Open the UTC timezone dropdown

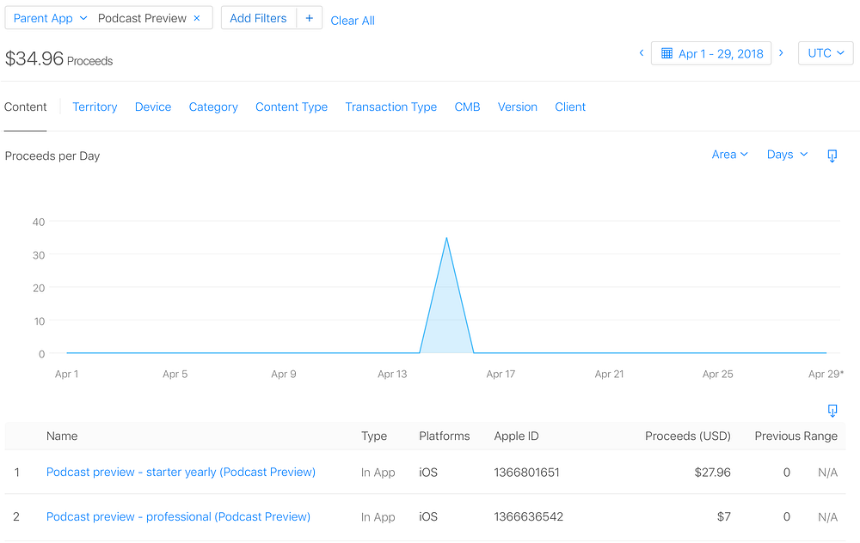pos(826,53)
